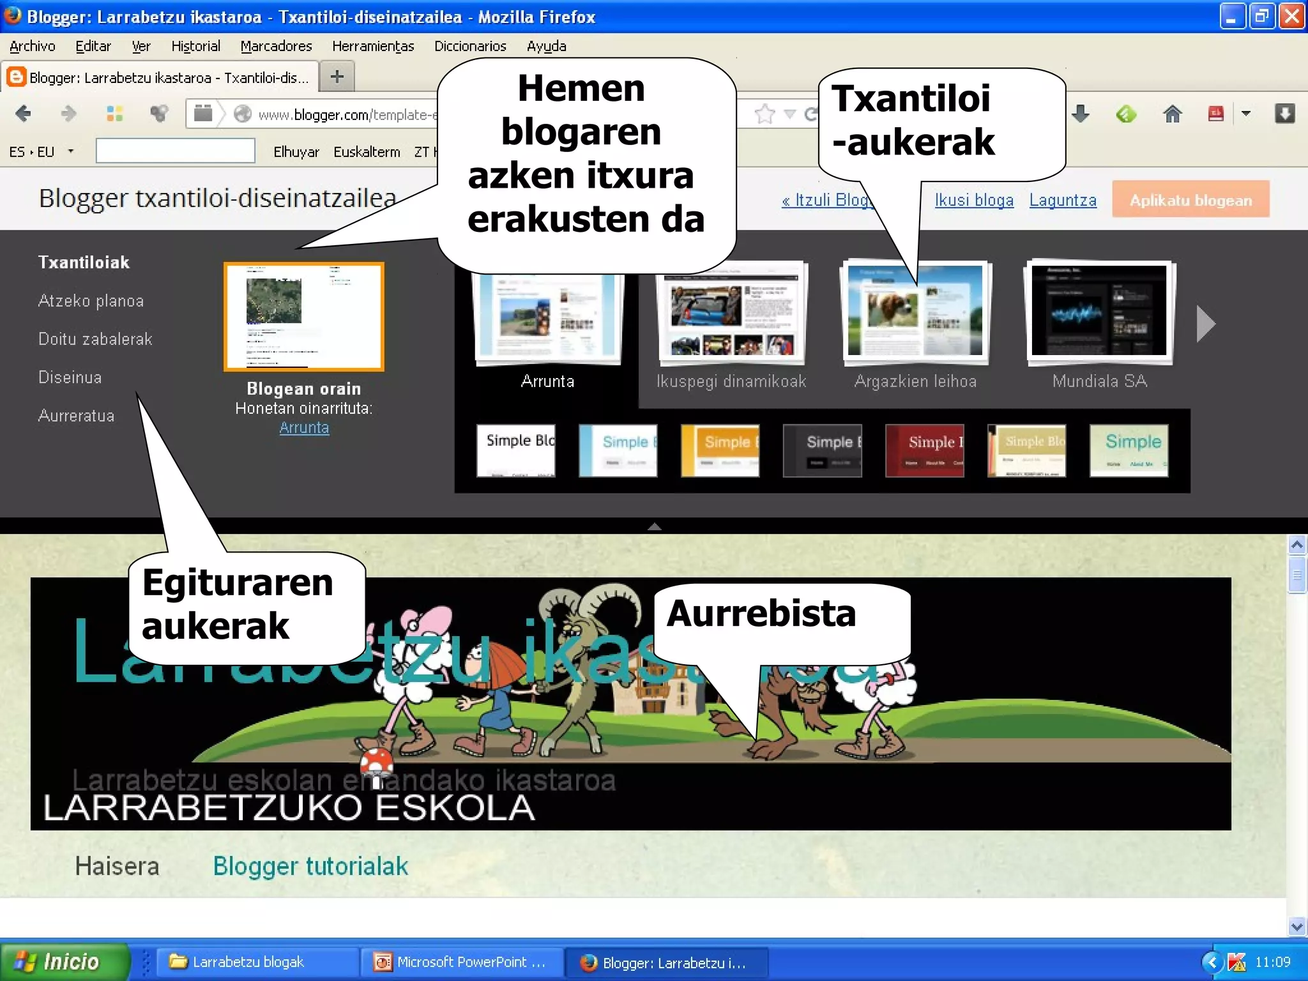Click the green diamond toolbar icon
Image resolution: width=1308 pixels, height=981 pixels.
pyautogui.click(x=1126, y=114)
